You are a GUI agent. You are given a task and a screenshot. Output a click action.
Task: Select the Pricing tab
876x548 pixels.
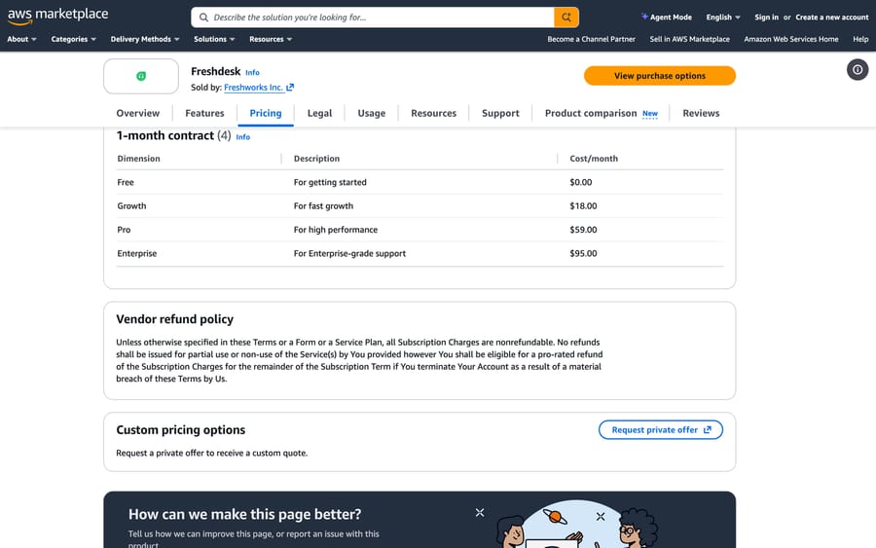[x=266, y=113]
